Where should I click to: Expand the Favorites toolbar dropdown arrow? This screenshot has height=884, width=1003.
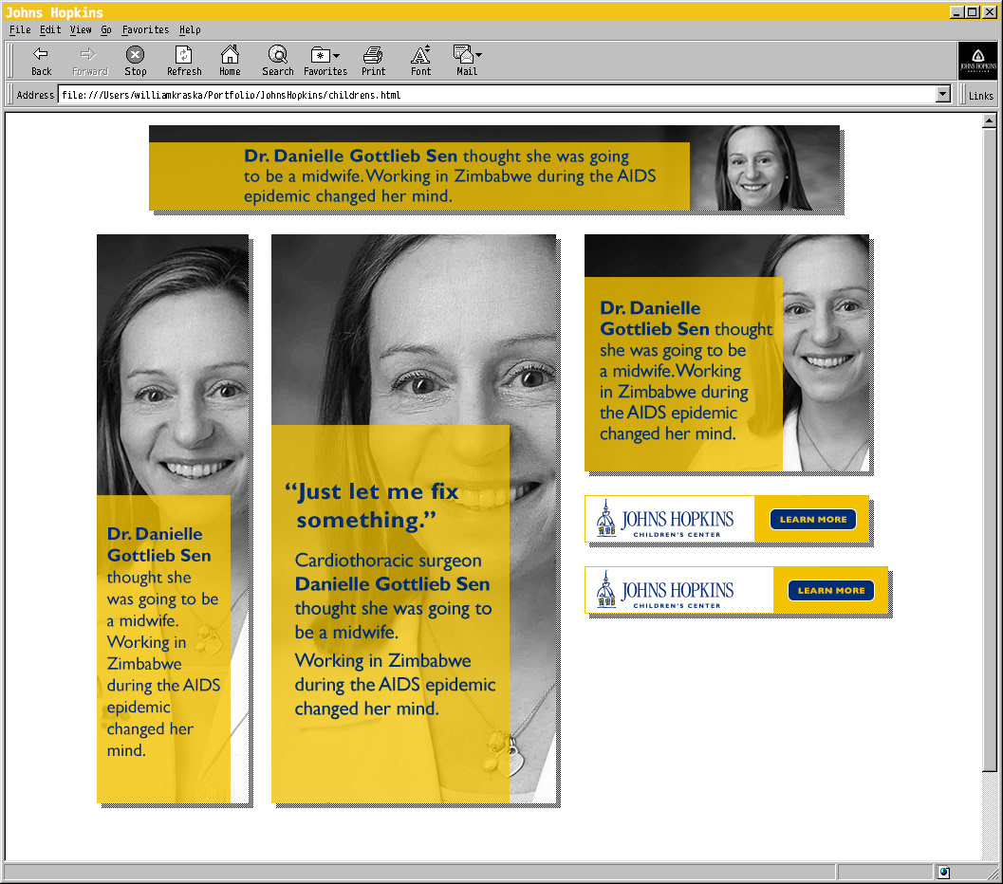pos(337,56)
